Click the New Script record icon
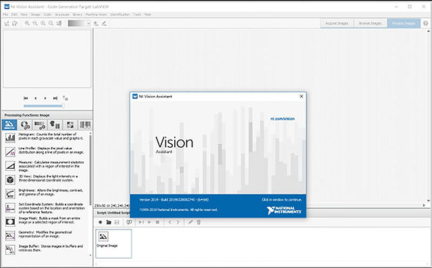 [x=101, y=222]
